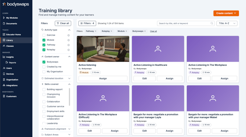Expand the Subject Areas section
The image size is (246, 137).
pyautogui.click(x=69, y=135)
